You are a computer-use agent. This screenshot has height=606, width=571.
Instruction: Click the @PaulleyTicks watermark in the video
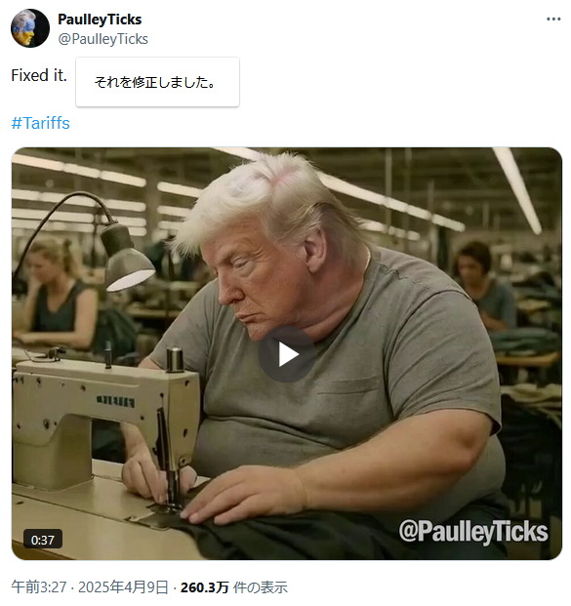pos(473,532)
